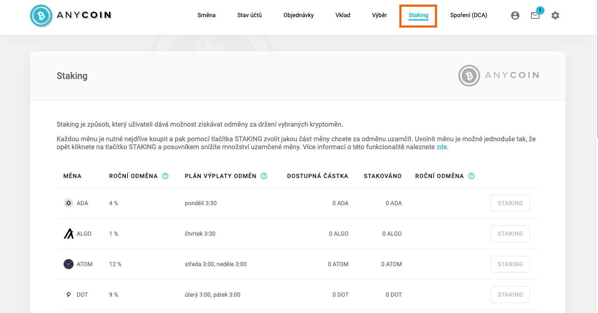Screen dimensions: 598x313
Task: Click the STAKOVÁNO column header
Action: [x=383, y=176]
